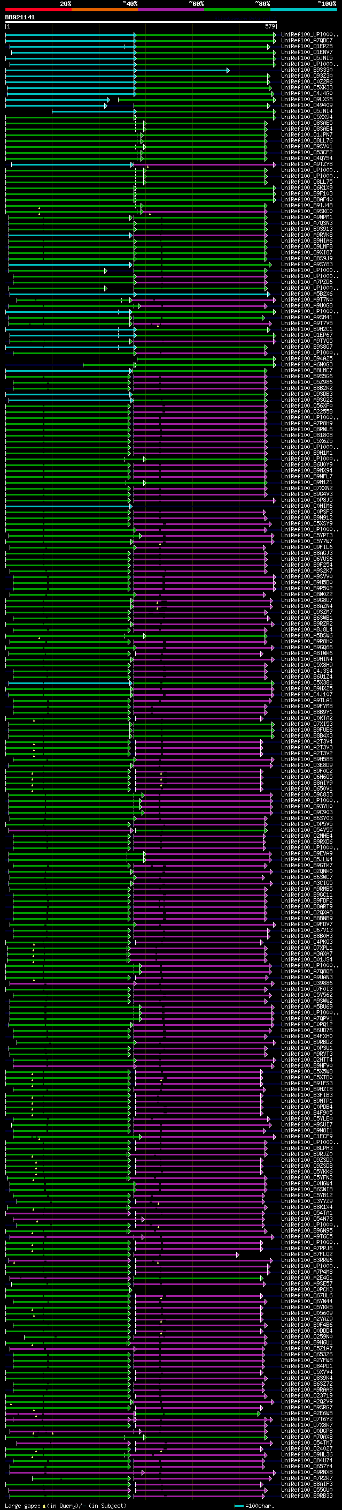Select the UniRef100_Q2MHE4 label
342x1510 pixels.
(307, 836)
